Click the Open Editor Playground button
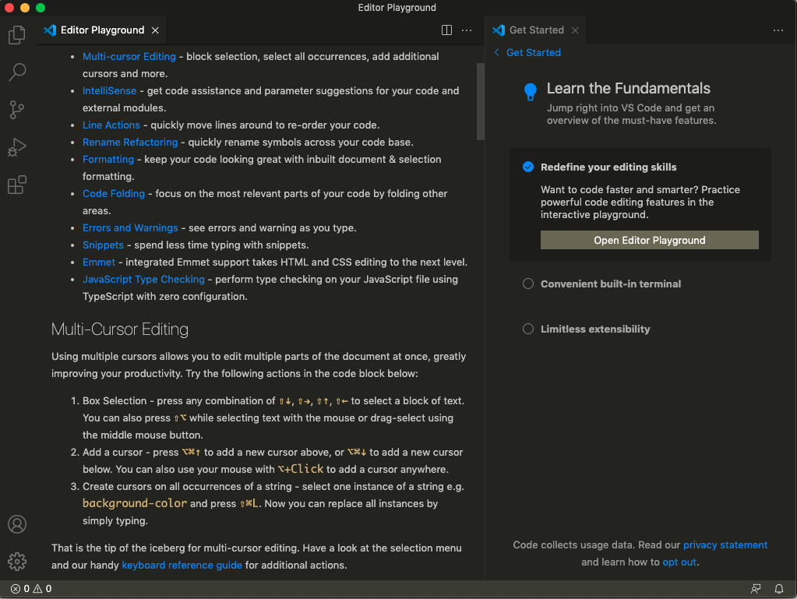This screenshot has width=797, height=599. pyautogui.click(x=649, y=240)
